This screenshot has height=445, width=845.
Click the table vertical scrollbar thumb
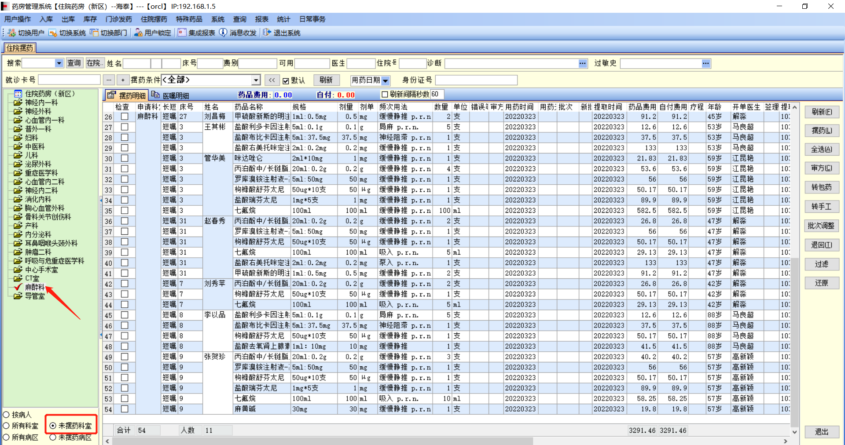click(x=794, y=343)
